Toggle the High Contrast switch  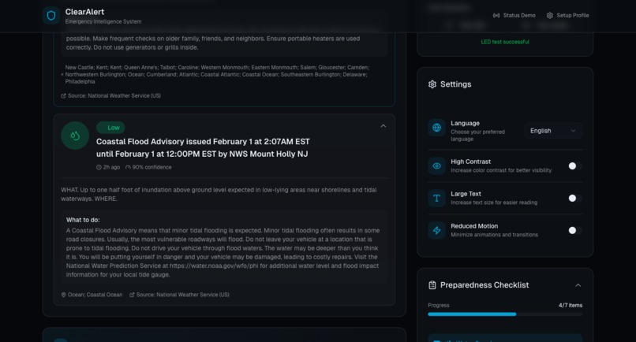574,165
